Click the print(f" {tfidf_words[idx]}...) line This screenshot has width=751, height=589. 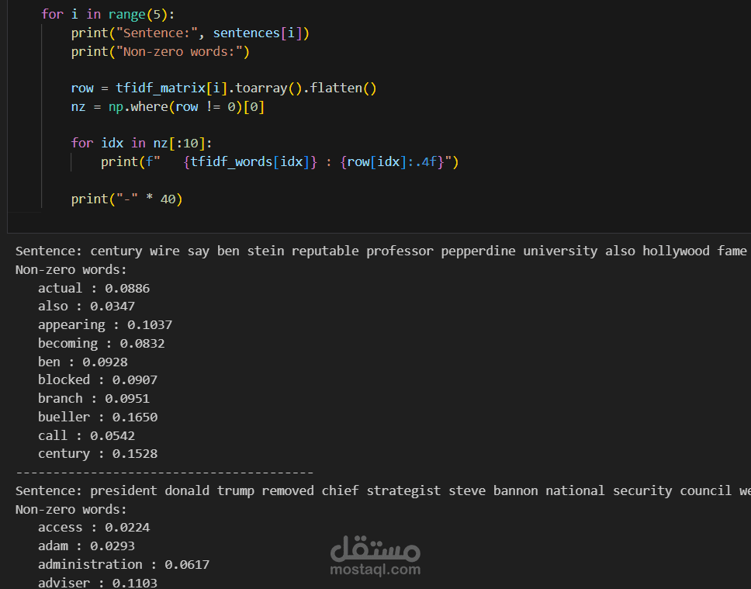click(x=280, y=162)
